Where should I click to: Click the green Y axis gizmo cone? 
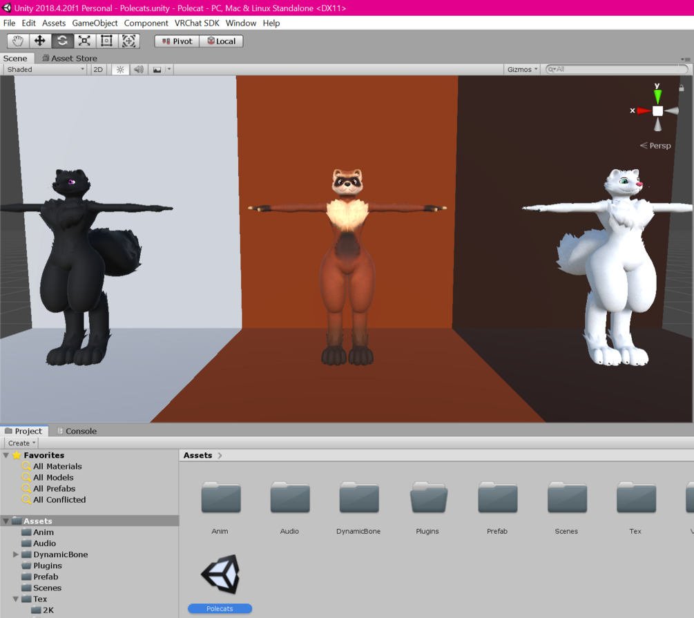[x=657, y=96]
